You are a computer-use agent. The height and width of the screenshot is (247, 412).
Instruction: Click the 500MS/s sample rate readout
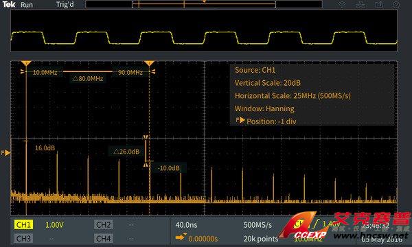pos(257,225)
